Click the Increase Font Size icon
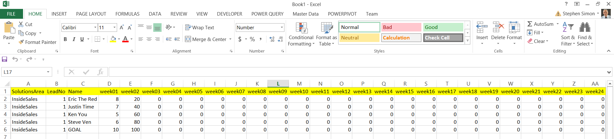This screenshot has height=139, width=614. coord(122,28)
